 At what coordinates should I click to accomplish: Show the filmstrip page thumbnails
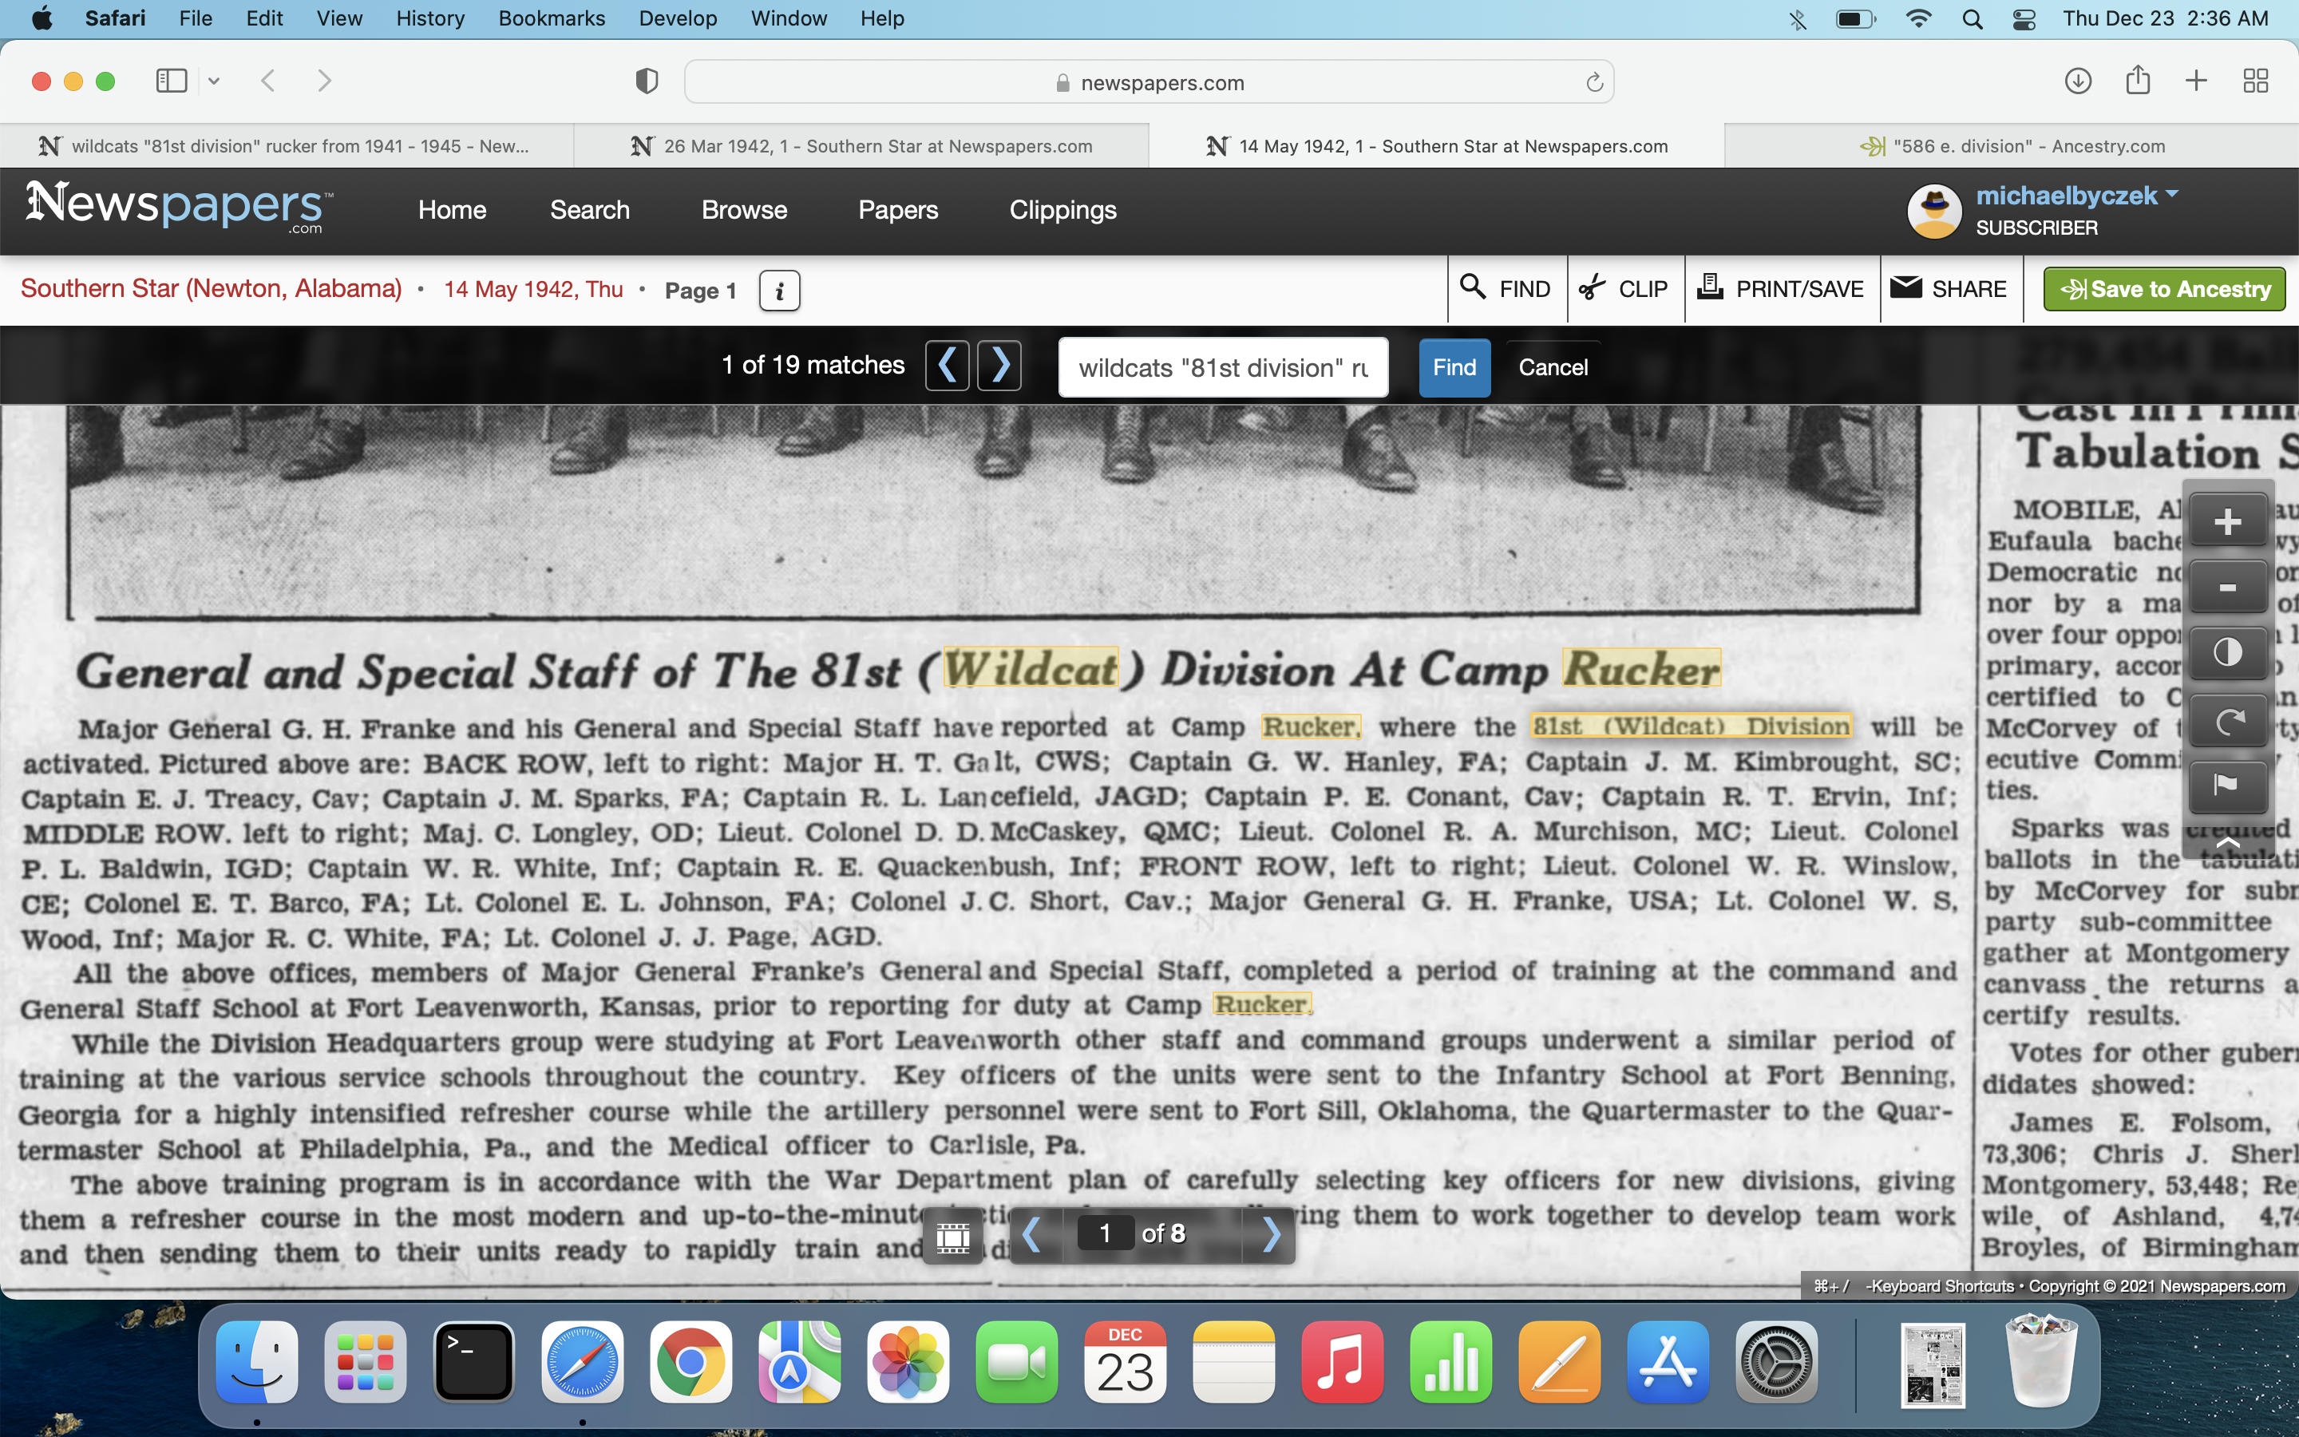coord(953,1236)
